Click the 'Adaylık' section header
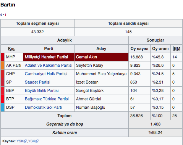This screenshot has height=145, width=183. click(x=65, y=40)
